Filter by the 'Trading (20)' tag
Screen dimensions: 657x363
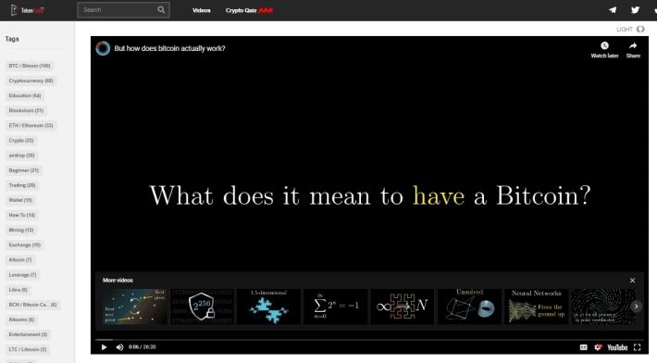point(22,185)
